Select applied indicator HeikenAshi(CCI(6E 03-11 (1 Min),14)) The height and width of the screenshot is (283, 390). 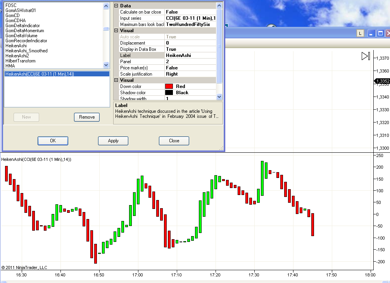[x=57, y=74]
